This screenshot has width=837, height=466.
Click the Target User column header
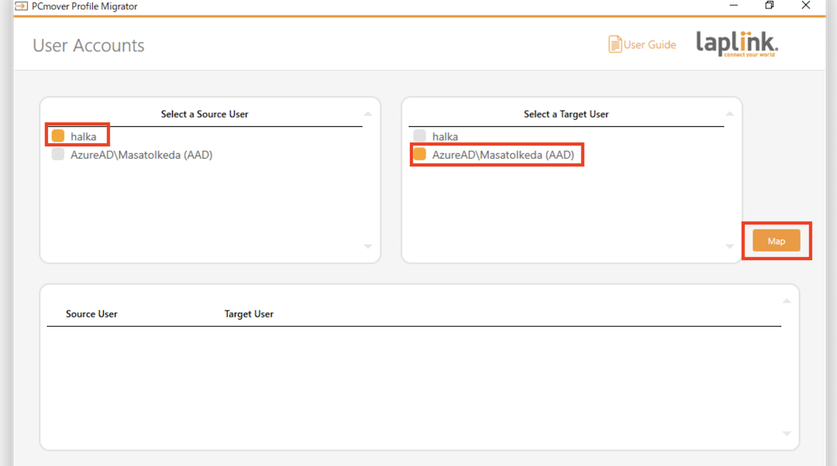[x=249, y=314]
